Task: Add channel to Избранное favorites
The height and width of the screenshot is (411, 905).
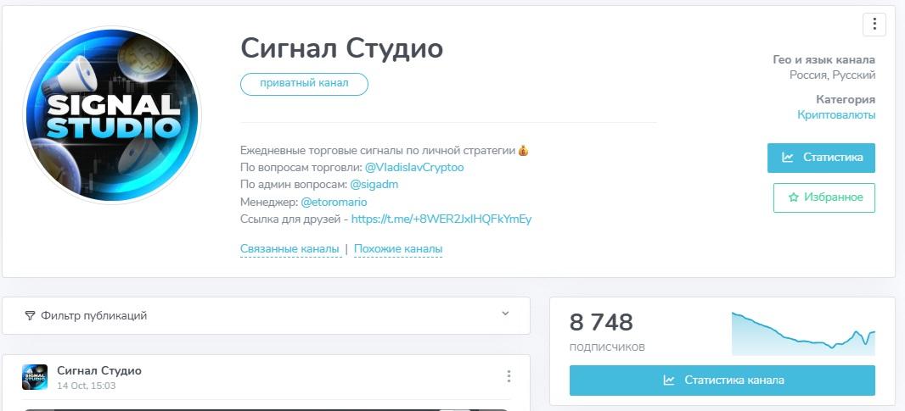Action: click(823, 197)
